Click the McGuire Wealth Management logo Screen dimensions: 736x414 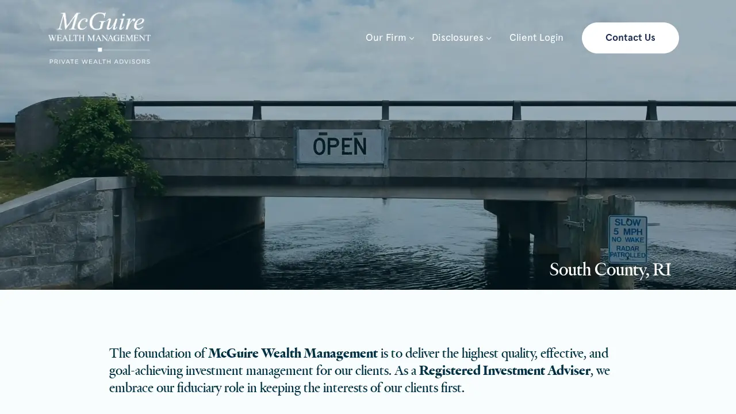[99, 38]
